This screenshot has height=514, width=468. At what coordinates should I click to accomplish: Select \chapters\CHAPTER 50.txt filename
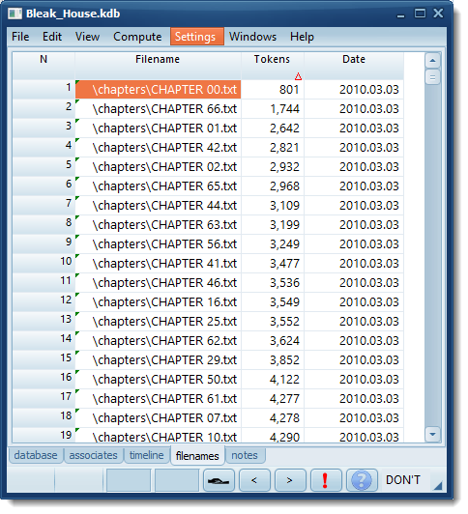pos(158,380)
